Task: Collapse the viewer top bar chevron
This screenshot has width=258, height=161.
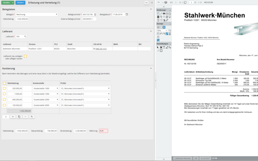Action: pos(158,2)
